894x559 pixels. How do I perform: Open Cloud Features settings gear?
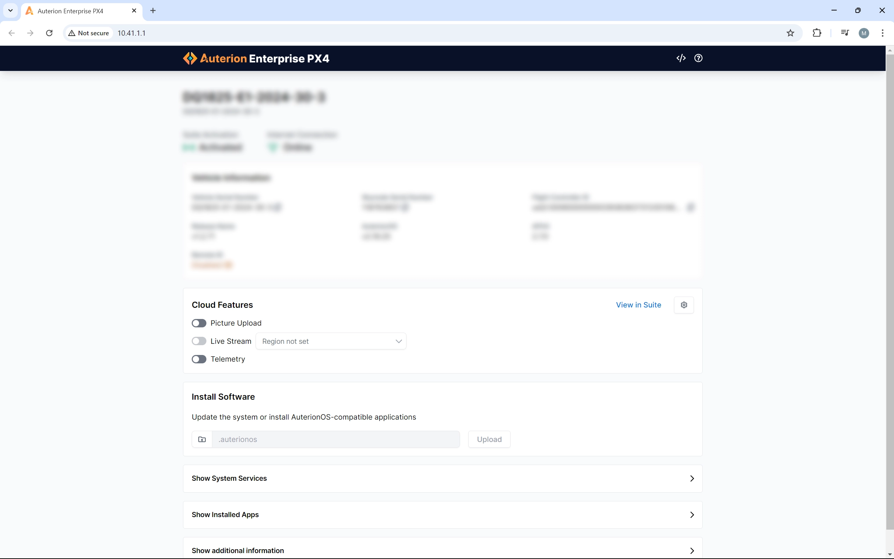pyautogui.click(x=684, y=305)
